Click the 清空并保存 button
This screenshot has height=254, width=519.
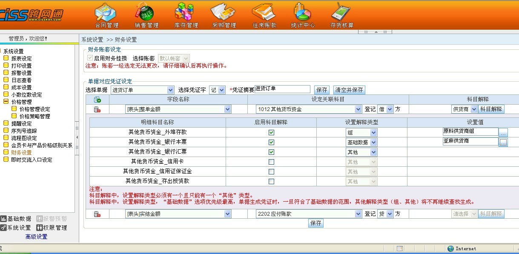pyautogui.click(x=349, y=90)
